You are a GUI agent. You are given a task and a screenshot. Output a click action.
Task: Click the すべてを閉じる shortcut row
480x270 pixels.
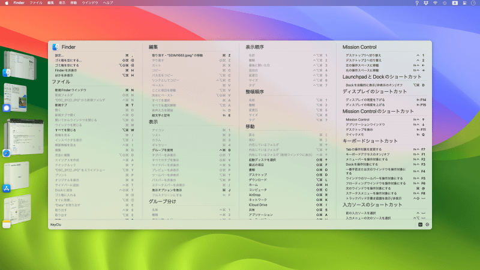pyautogui.click(x=94, y=130)
